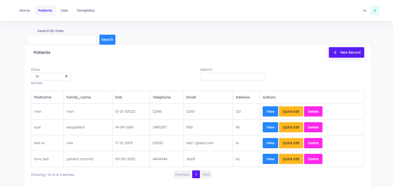Screen dimensions: 393x187
Task: Click the user avatar A icon
Action: point(375,10)
